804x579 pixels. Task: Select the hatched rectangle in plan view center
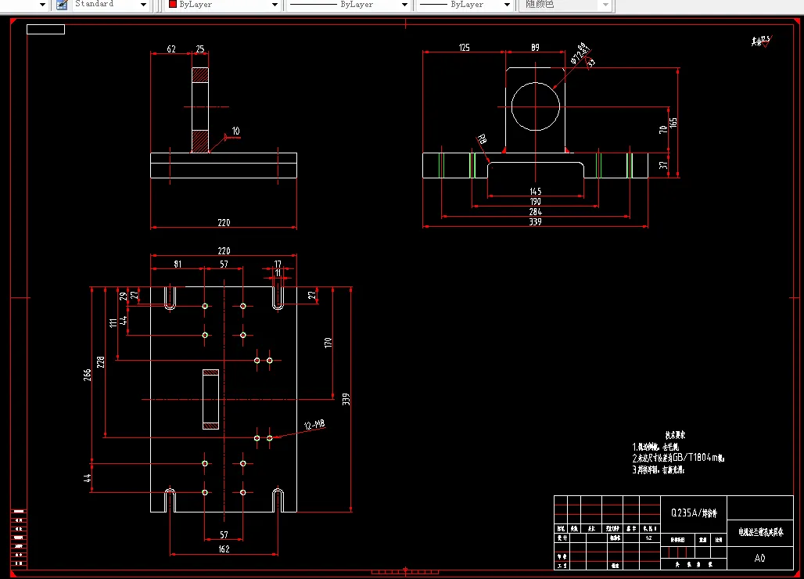pos(210,399)
